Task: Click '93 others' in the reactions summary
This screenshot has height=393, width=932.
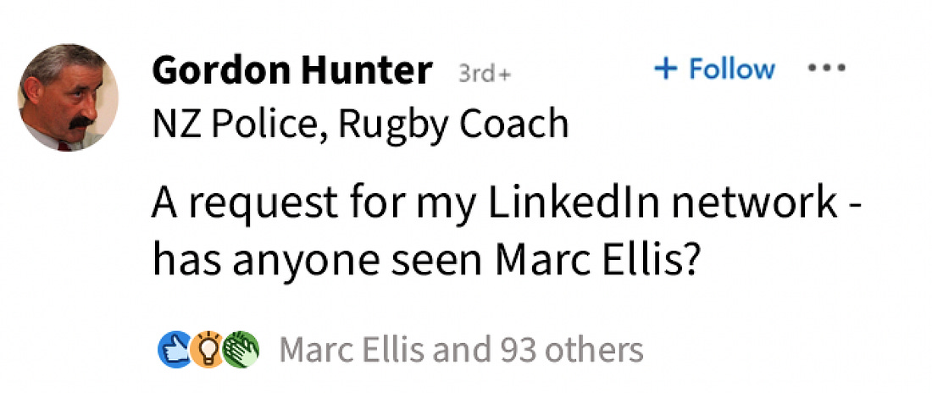Action: click(x=571, y=348)
